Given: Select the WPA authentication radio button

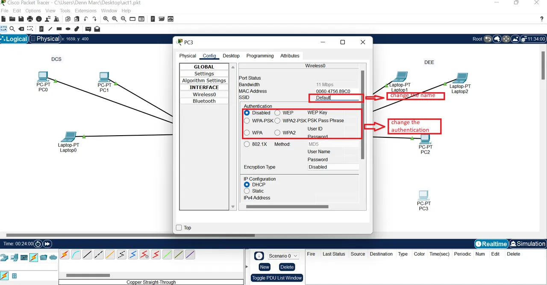Looking at the screenshot, I should pos(247,133).
